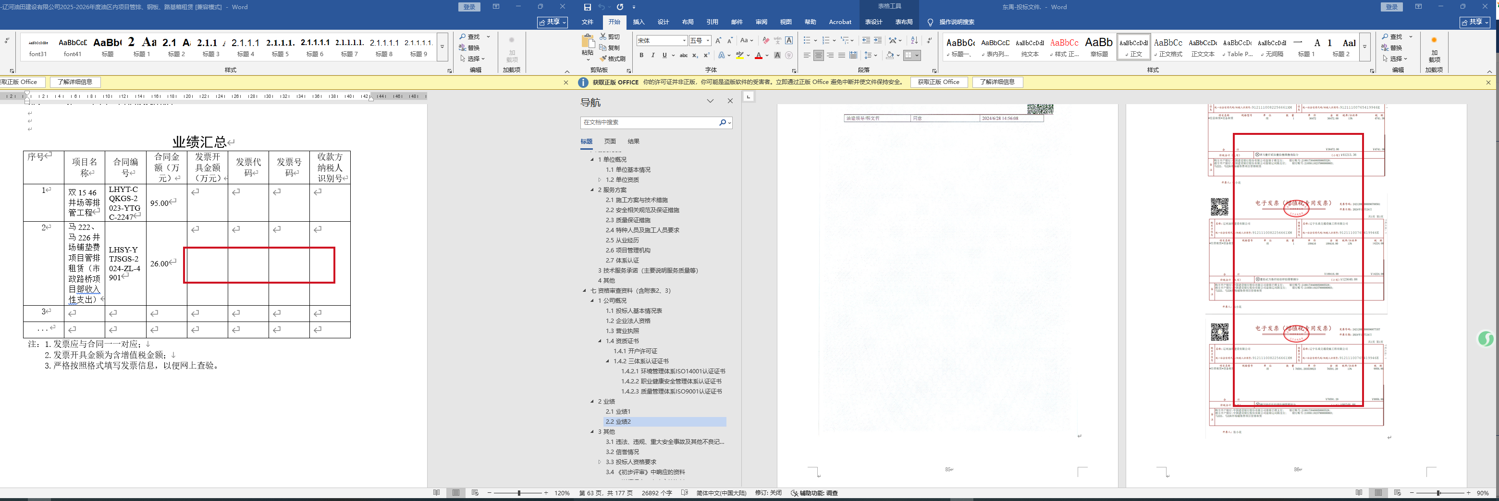1499x501 pixels.
Task: Click the clear formatting eraser icon
Action: click(x=766, y=41)
